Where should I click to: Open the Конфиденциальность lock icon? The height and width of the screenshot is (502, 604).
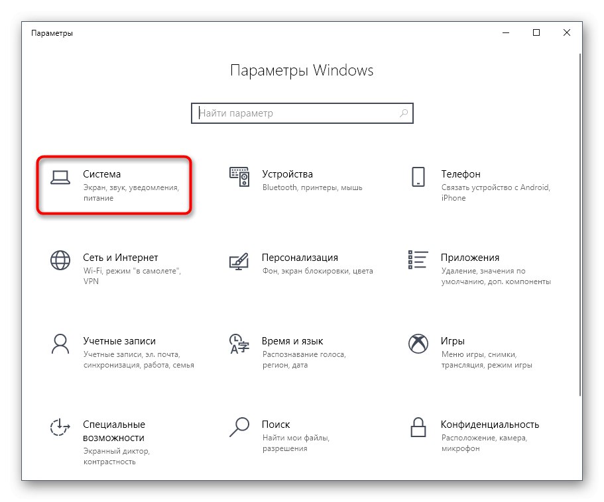pos(418,427)
